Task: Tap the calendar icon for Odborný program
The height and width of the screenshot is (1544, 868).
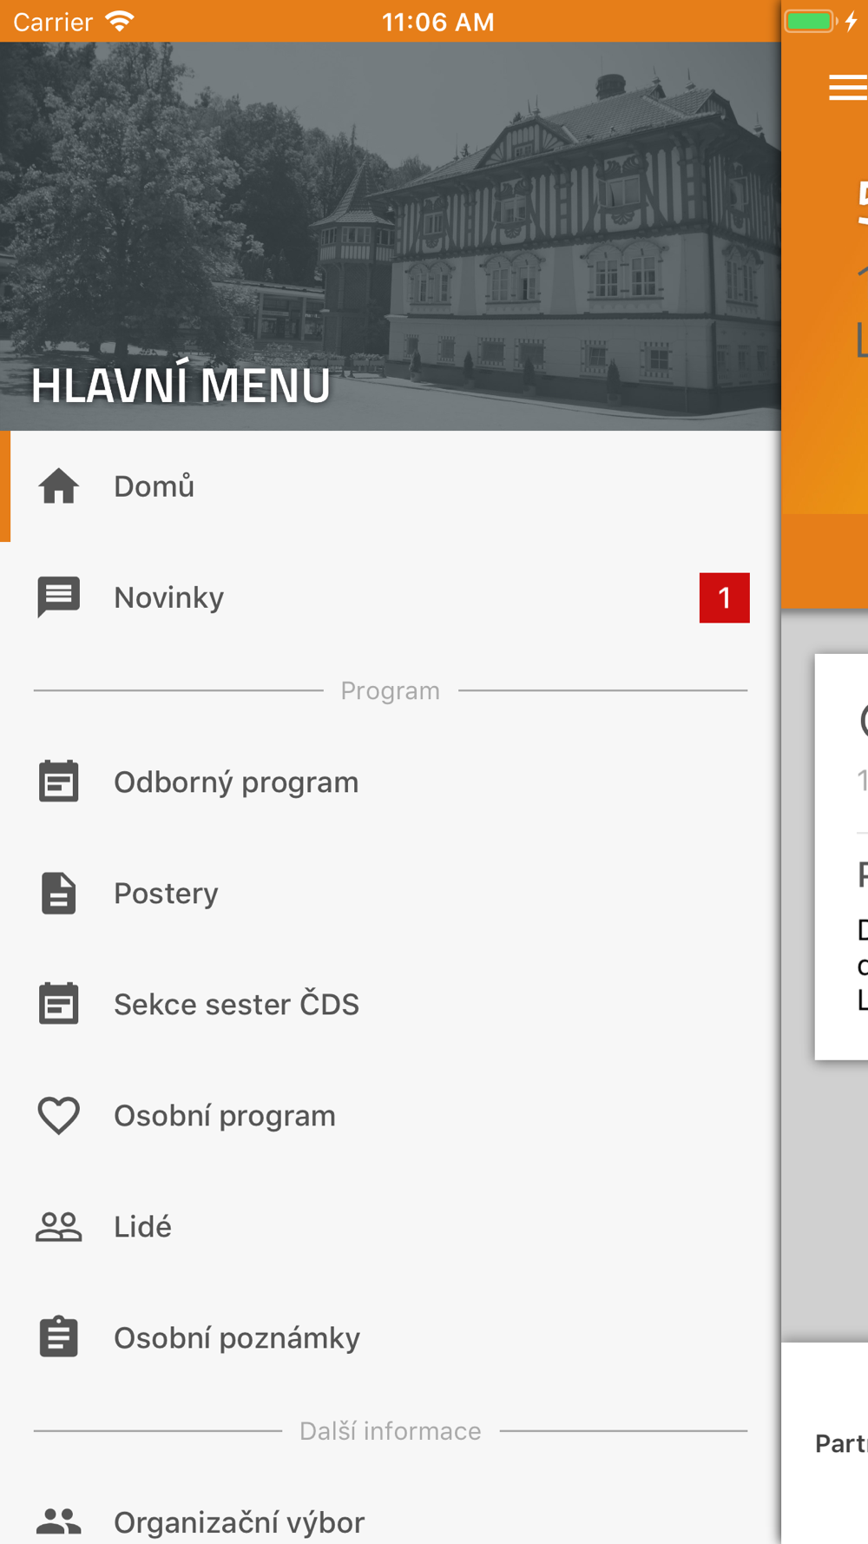Action: pyautogui.click(x=59, y=782)
